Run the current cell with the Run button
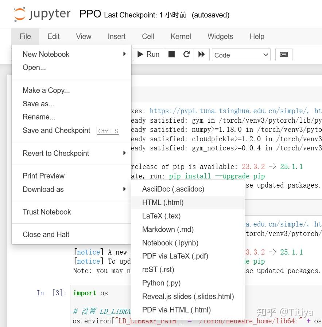 coord(148,54)
